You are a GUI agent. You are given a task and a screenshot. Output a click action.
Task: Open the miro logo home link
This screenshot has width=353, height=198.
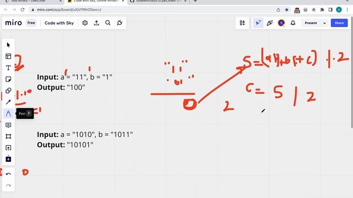point(13,23)
